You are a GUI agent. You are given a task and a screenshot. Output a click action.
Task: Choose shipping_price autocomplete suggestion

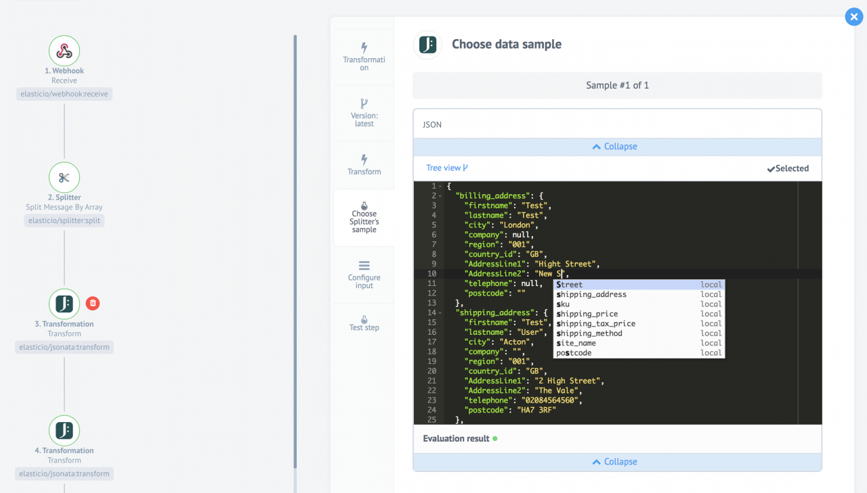(639, 314)
